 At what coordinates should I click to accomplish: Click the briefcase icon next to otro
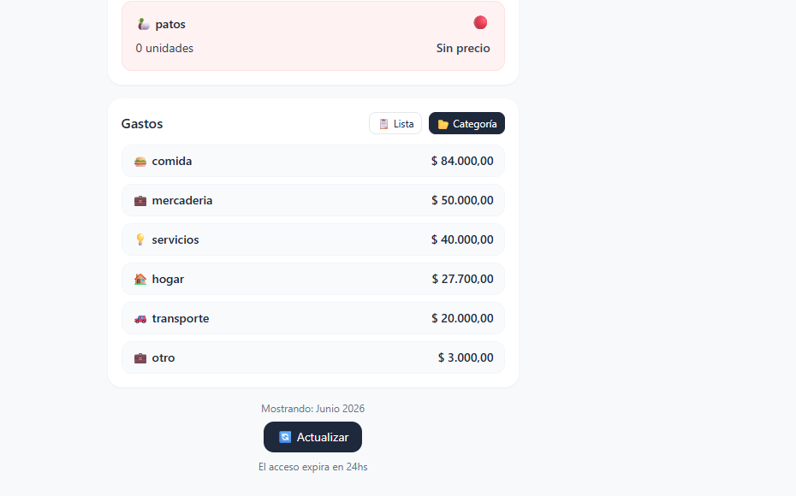(140, 358)
